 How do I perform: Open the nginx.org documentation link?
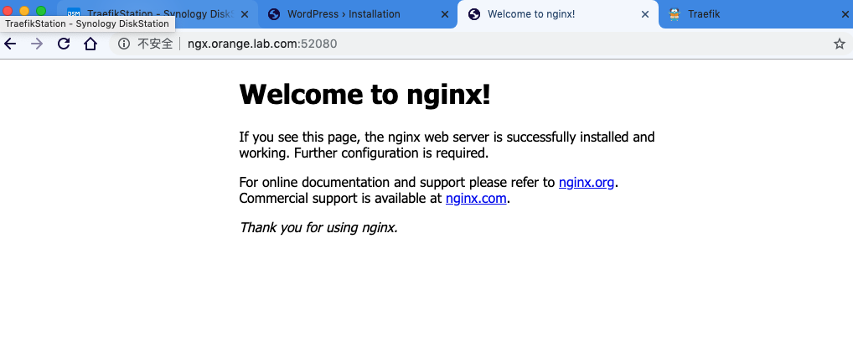587,182
